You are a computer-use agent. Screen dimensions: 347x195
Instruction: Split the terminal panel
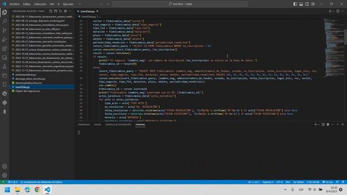(x=323, y=125)
